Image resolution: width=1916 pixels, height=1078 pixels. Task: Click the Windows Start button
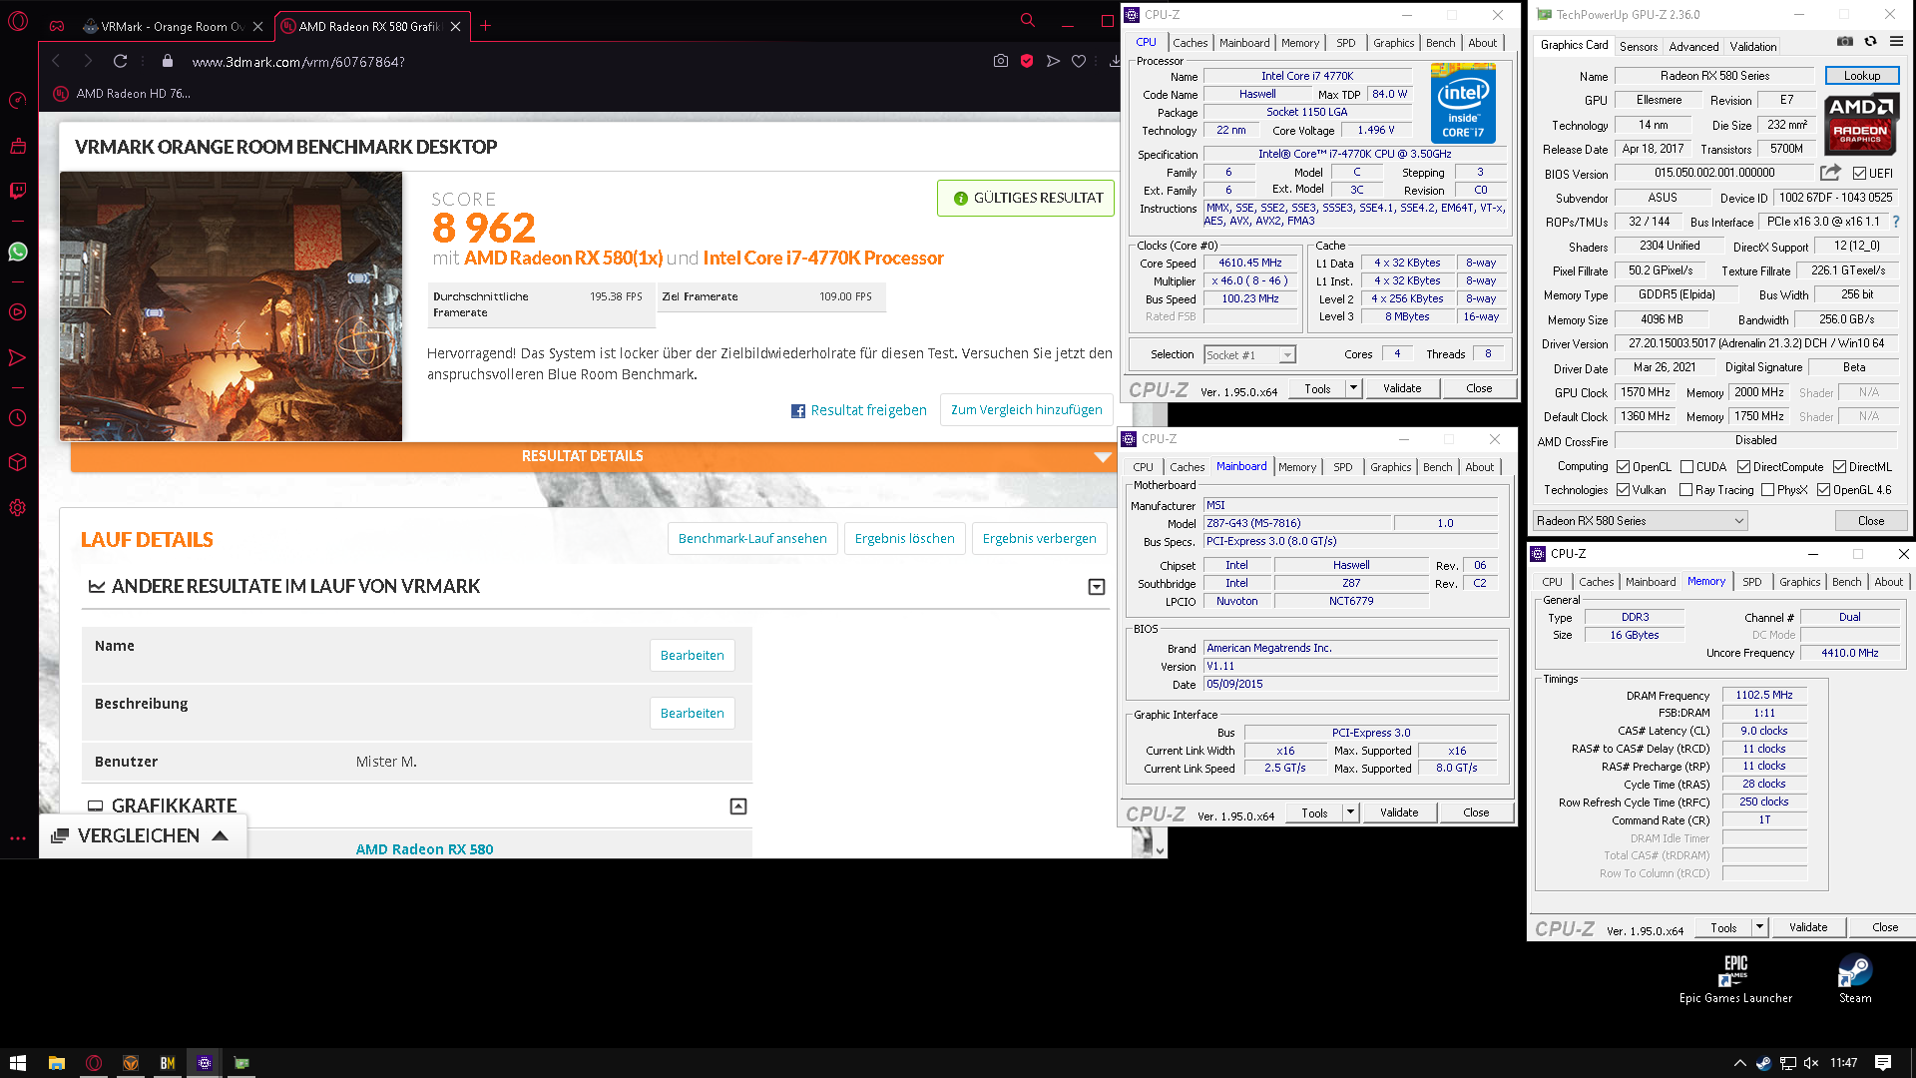point(18,1063)
